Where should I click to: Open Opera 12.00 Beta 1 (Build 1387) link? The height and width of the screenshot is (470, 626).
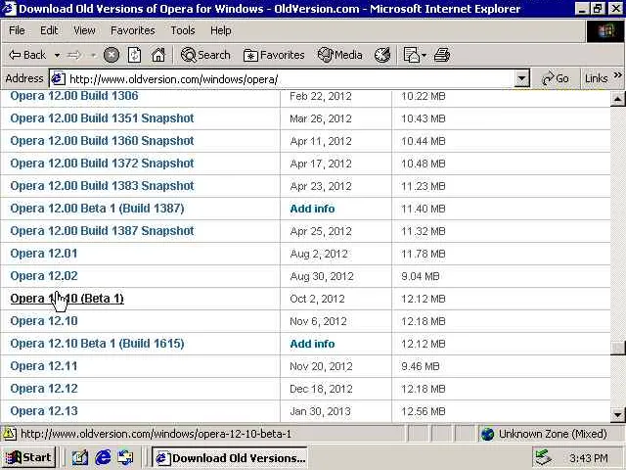pos(98,209)
